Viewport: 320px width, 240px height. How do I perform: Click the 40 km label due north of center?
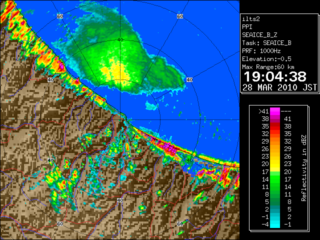tap(120, 40)
